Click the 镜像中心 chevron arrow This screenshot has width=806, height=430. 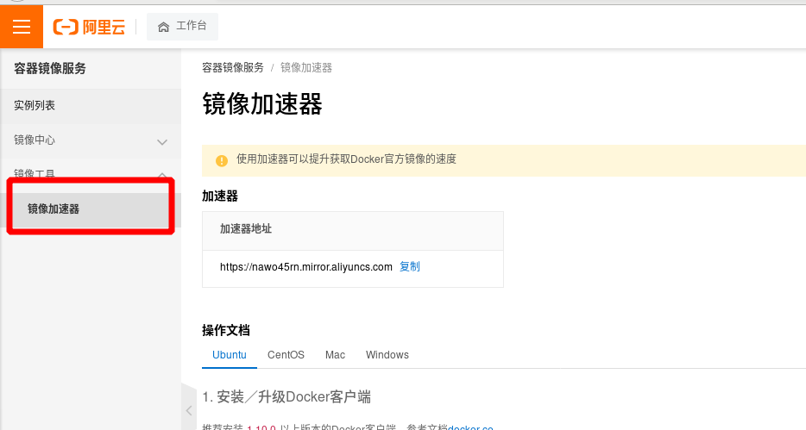point(162,142)
